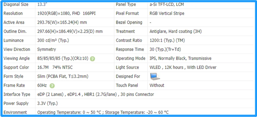This screenshot has height=117, width=257.
Task: Click the 3.3V (Typ.) power supply value
Action: (48, 103)
